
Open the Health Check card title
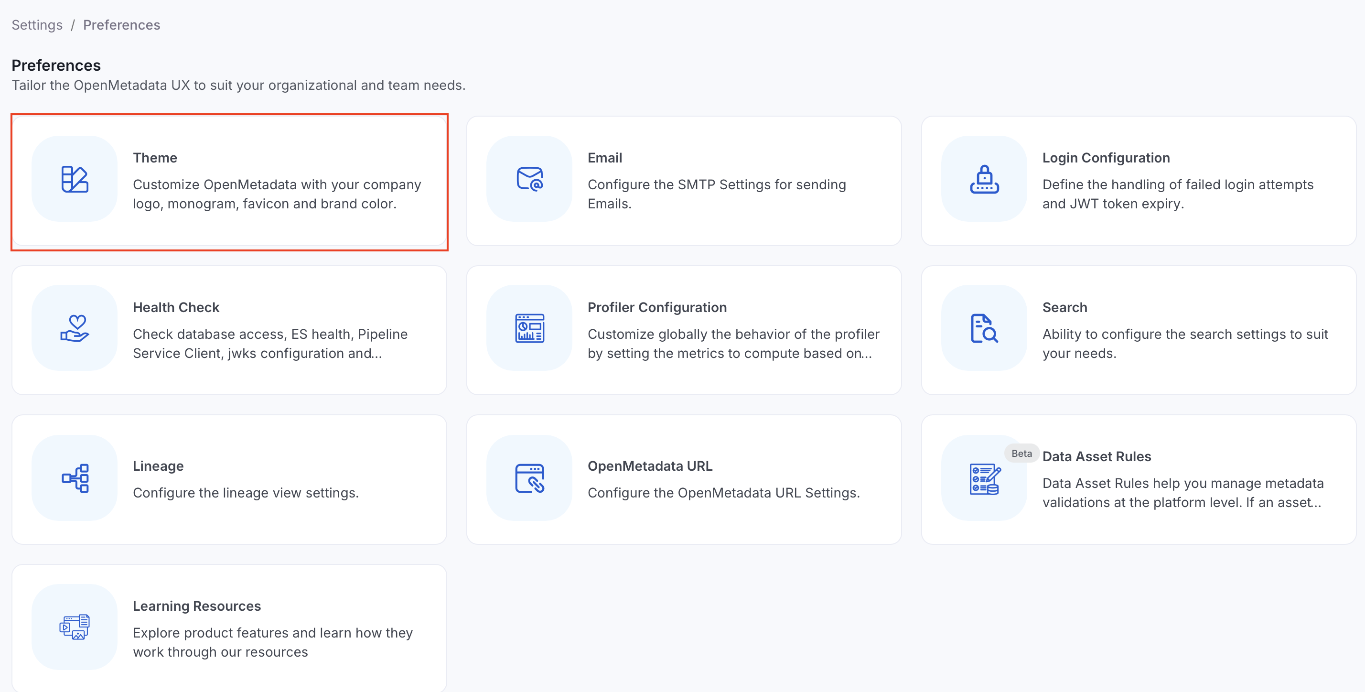pyautogui.click(x=176, y=307)
